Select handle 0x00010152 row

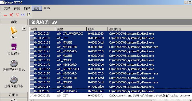coord(111,82)
